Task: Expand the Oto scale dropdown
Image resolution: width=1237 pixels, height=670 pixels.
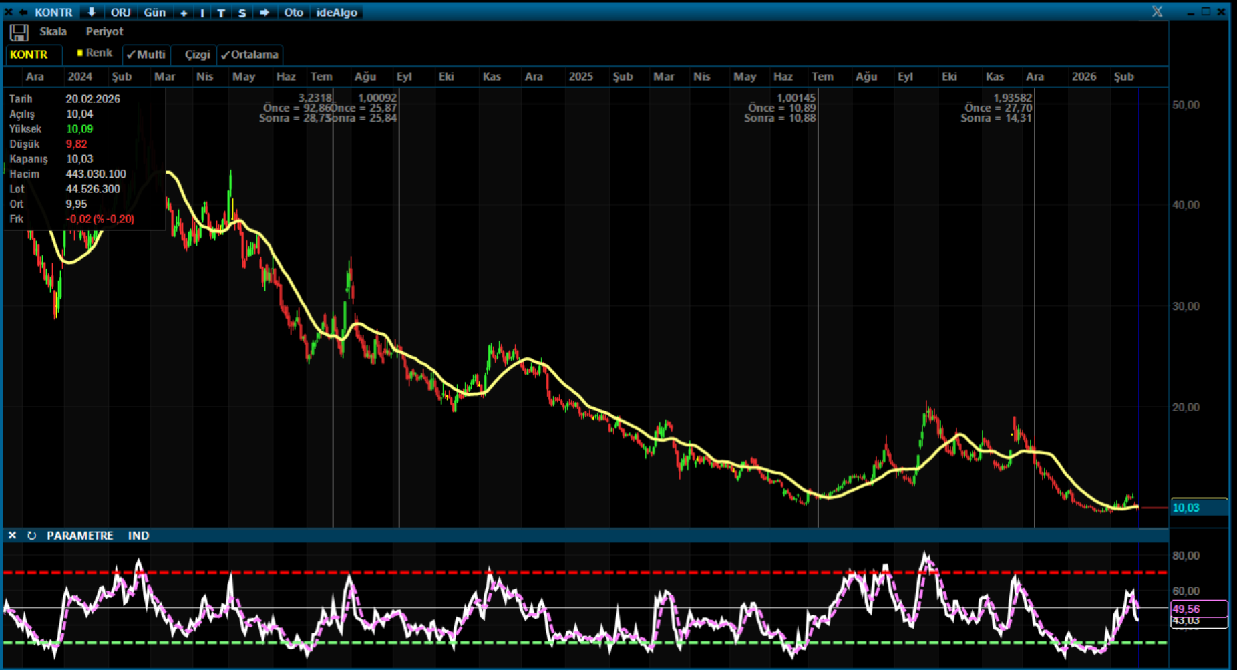Action: [293, 13]
